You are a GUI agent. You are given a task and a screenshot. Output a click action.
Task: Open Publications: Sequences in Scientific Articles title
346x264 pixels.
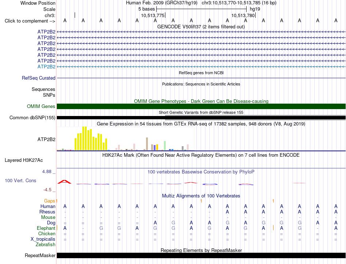click(x=201, y=84)
